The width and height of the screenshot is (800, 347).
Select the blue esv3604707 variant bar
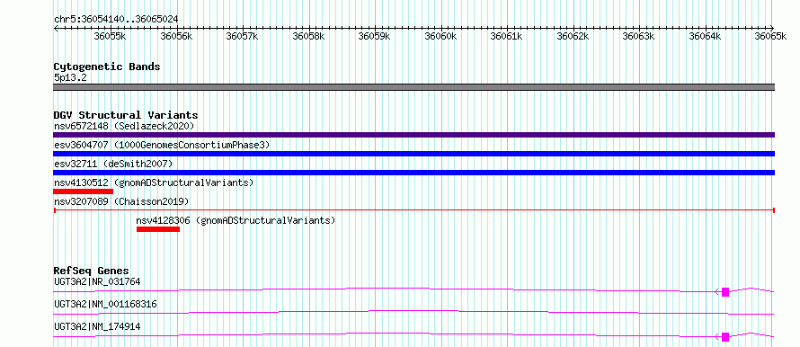pyautogui.click(x=413, y=154)
